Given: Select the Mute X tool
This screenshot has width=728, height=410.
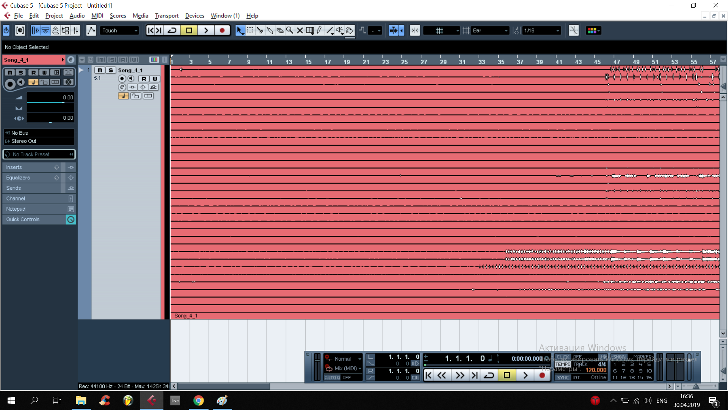Looking at the screenshot, I should (x=300, y=30).
